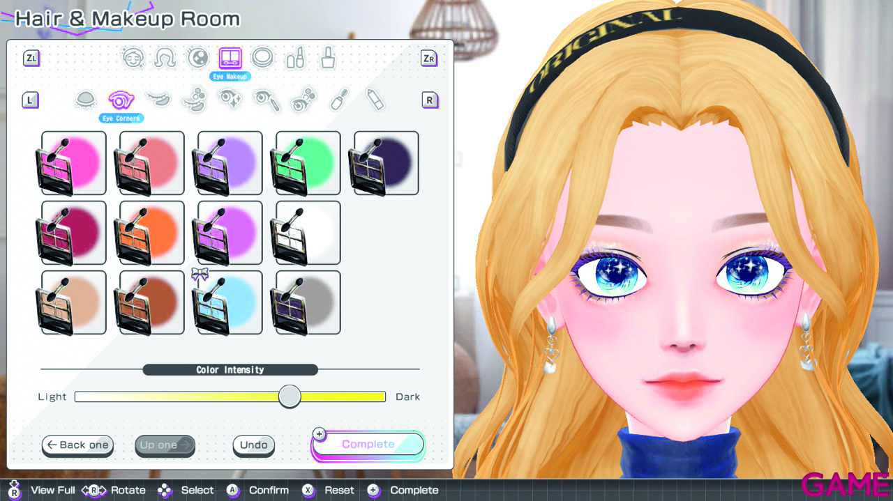Click the Up one button
This screenshot has height=501, width=893.
point(165,445)
